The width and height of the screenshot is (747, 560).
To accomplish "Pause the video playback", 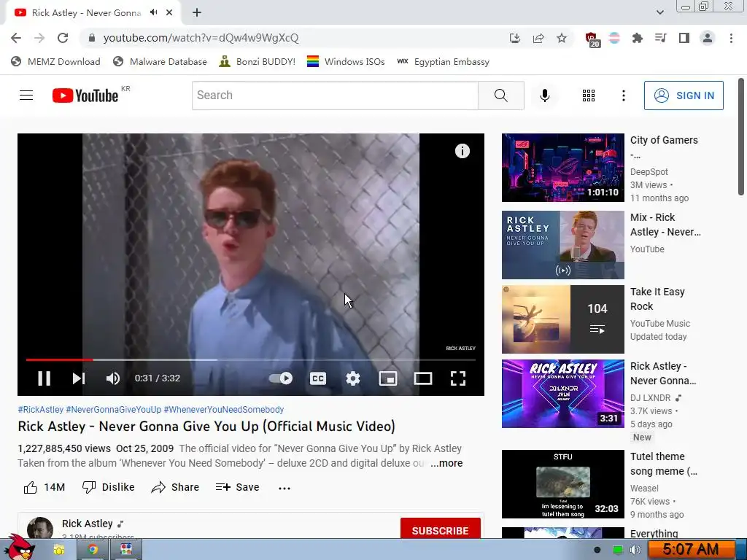I will pyautogui.click(x=44, y=378).
